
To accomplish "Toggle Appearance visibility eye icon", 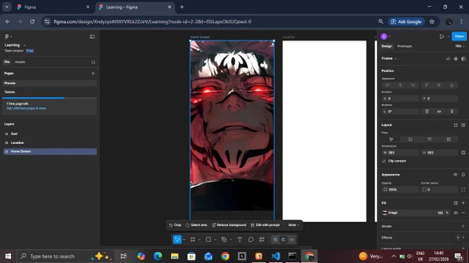I will 455,175.
